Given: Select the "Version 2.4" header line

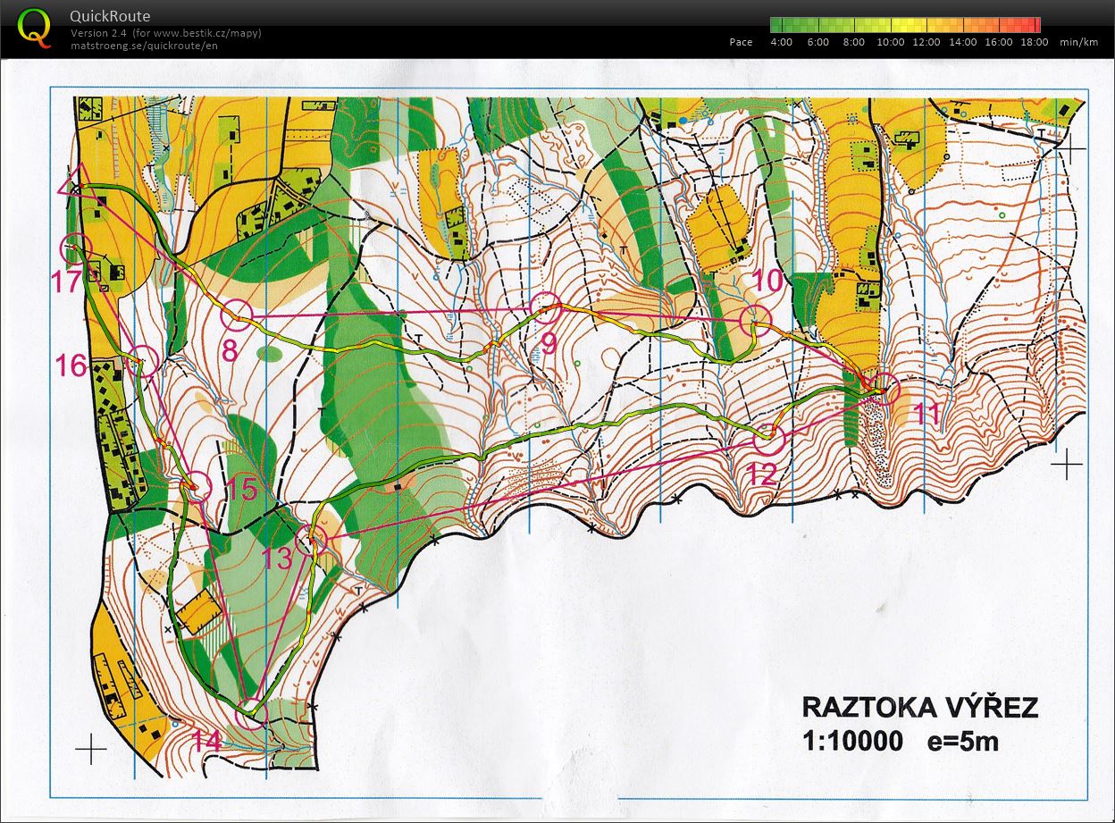Looking at the screenshot, I should pyautogui.click(x=165, y=33).
